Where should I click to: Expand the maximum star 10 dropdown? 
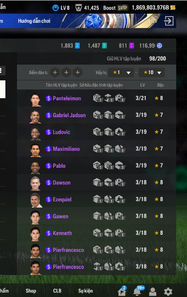(x=151, y=72)
